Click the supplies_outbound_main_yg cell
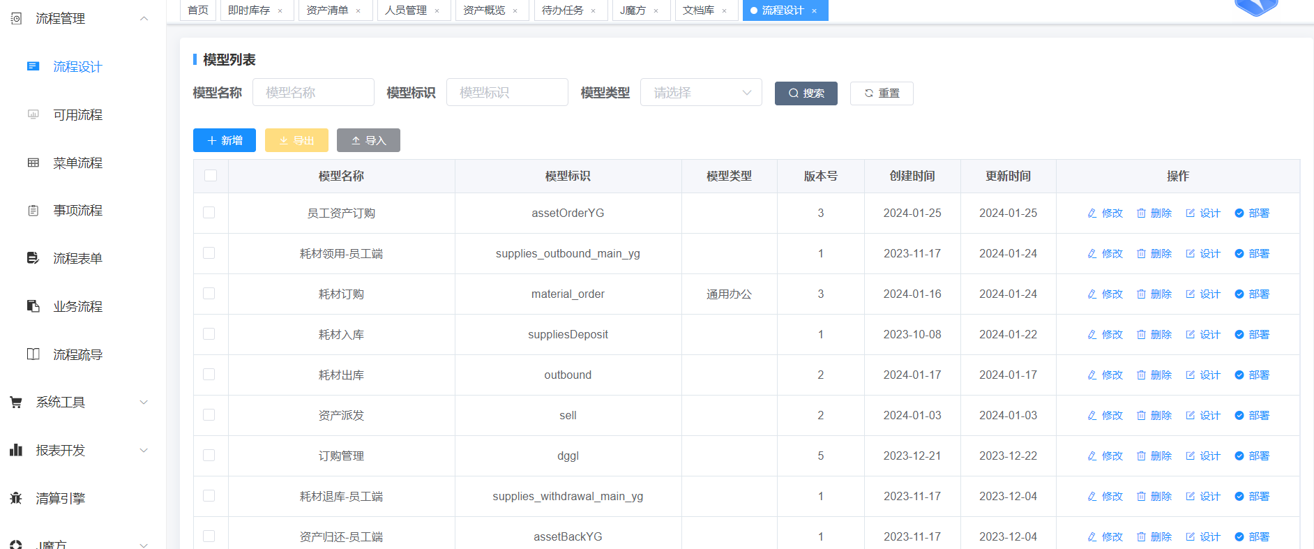This screenshot has height=549, width=1314. coord(568,254)
